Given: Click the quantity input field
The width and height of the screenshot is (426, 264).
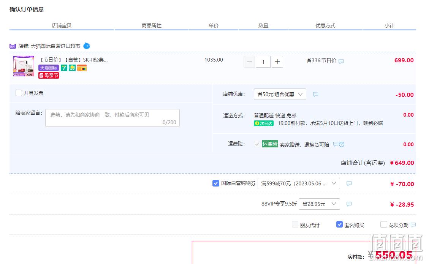Looking at the screenshot, I should (263, 62).
